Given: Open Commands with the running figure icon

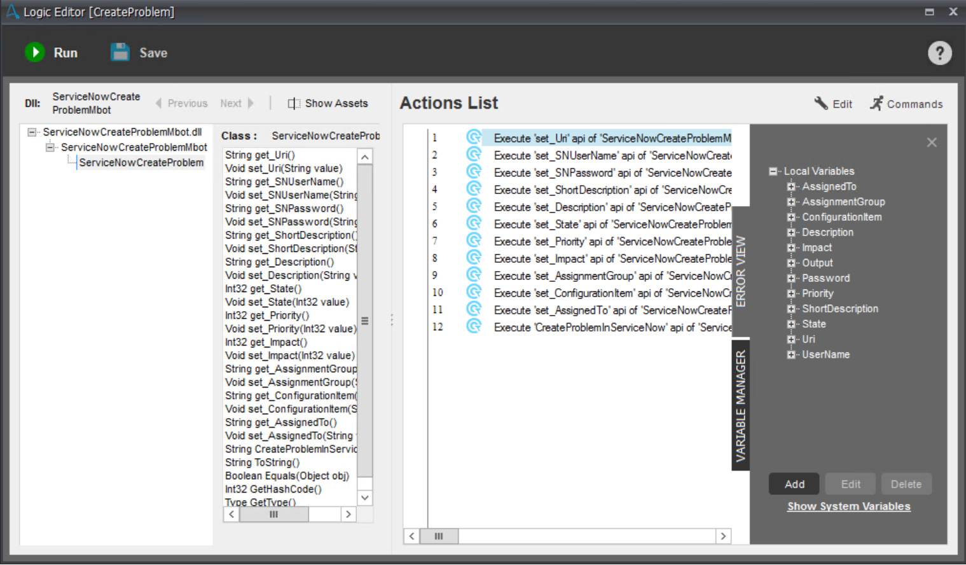Looking at the screenshot, I should coord(877,103).
